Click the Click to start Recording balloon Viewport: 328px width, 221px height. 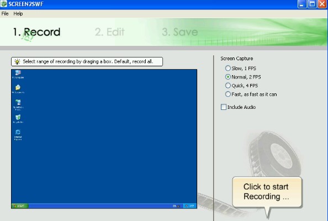coord(267,192)
